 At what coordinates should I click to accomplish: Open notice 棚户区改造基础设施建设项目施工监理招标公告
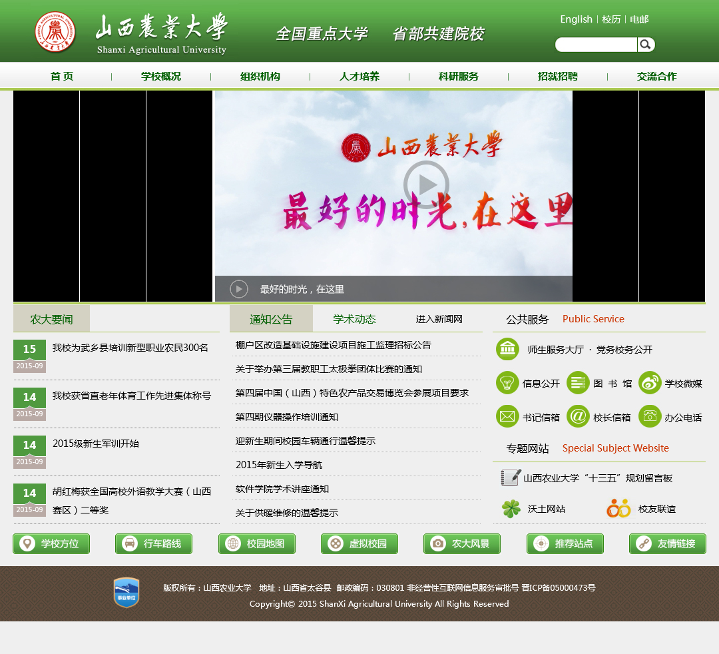[334, 345]
